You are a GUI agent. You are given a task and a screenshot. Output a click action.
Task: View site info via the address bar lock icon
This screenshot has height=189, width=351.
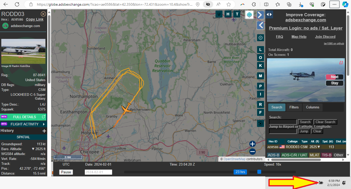tap(31, 4)
